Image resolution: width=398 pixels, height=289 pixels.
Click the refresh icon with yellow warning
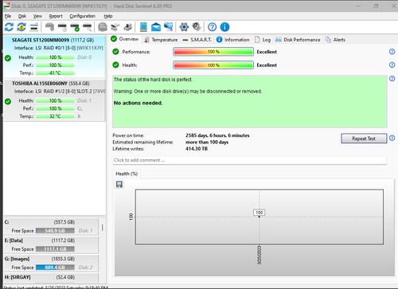21,27
